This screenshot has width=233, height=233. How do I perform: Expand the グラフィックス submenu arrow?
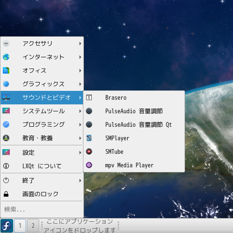click(x=80, y=84)
